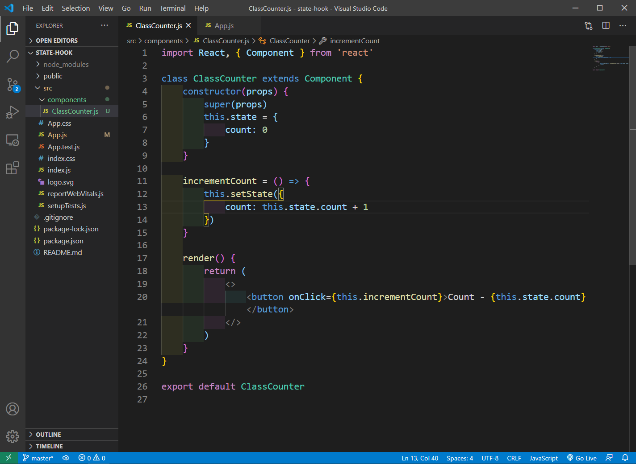Click the remote window status bar icon
This screenshot has width=636, height=464.
click(8, 458)
